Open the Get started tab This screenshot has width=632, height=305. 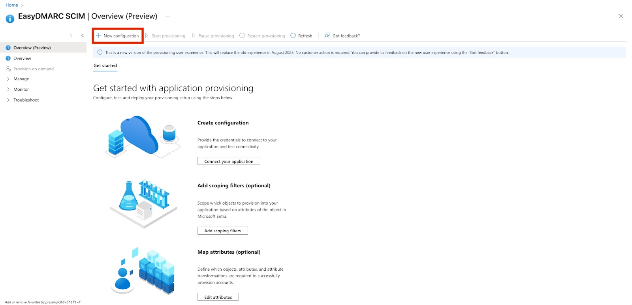[105, 66]
